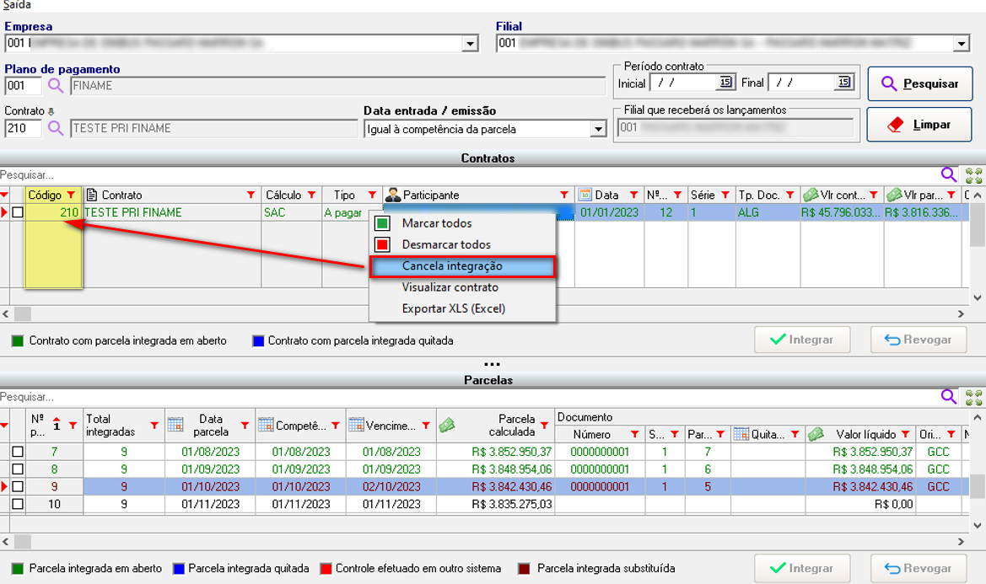
Task: Click the Limpar button
Action: click(x=919, y=125)
